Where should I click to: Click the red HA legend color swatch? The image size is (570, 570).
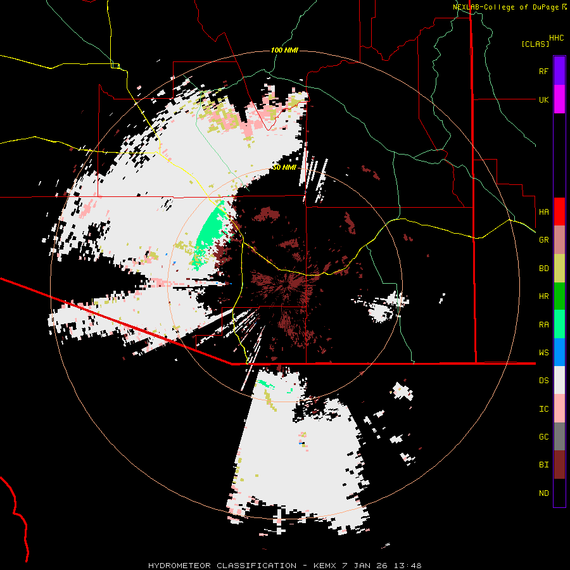pyautogui.click(x=559, y=212)
